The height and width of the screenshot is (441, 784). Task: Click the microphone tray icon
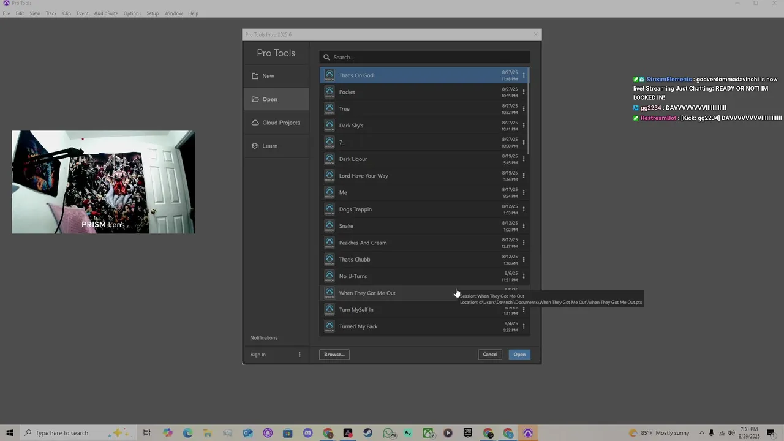tap(712, 433)
